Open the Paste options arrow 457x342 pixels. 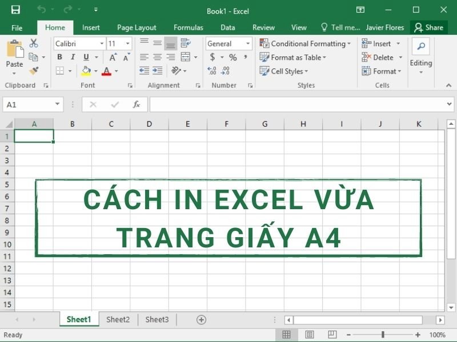pos(14,74)
